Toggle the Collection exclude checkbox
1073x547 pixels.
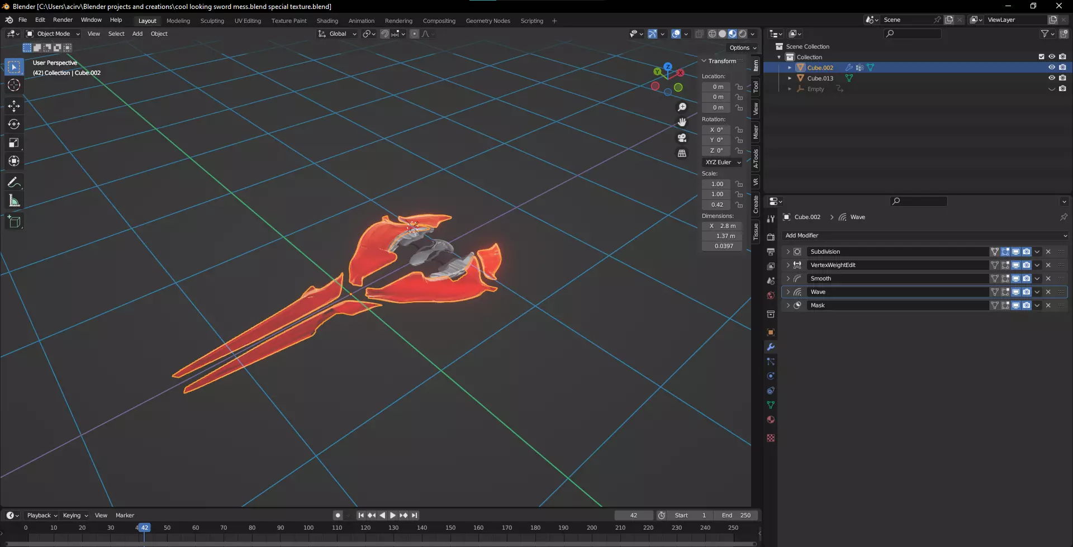coord(1041,57)
